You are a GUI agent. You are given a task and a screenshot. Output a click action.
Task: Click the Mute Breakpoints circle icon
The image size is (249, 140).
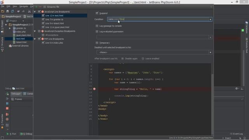coord(7,119)
